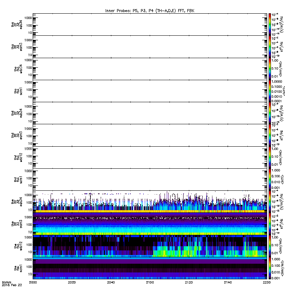Click '1.00' on tha fbk edc34 color scale
The height and width of the screenshot is (304, 285).
[x=275, y=60]
